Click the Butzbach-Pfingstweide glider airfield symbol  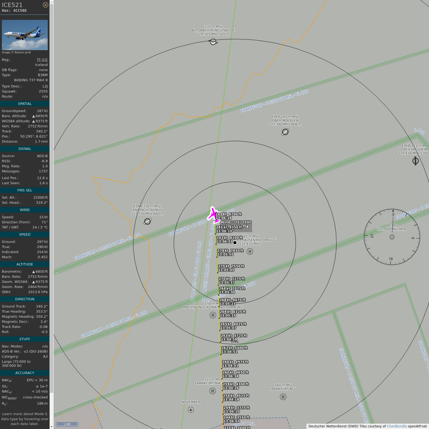[x=213, y=42]
